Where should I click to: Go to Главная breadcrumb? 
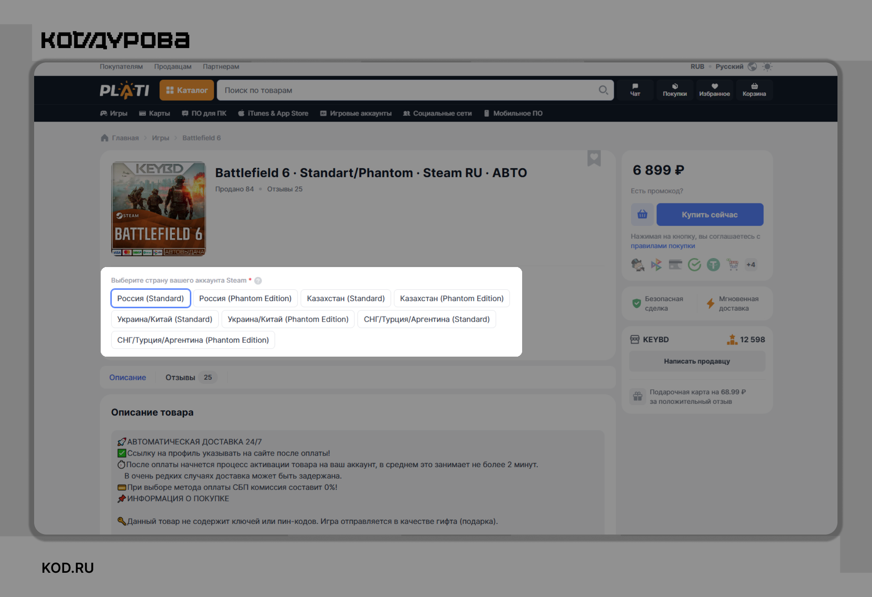[x=125, y=138]
